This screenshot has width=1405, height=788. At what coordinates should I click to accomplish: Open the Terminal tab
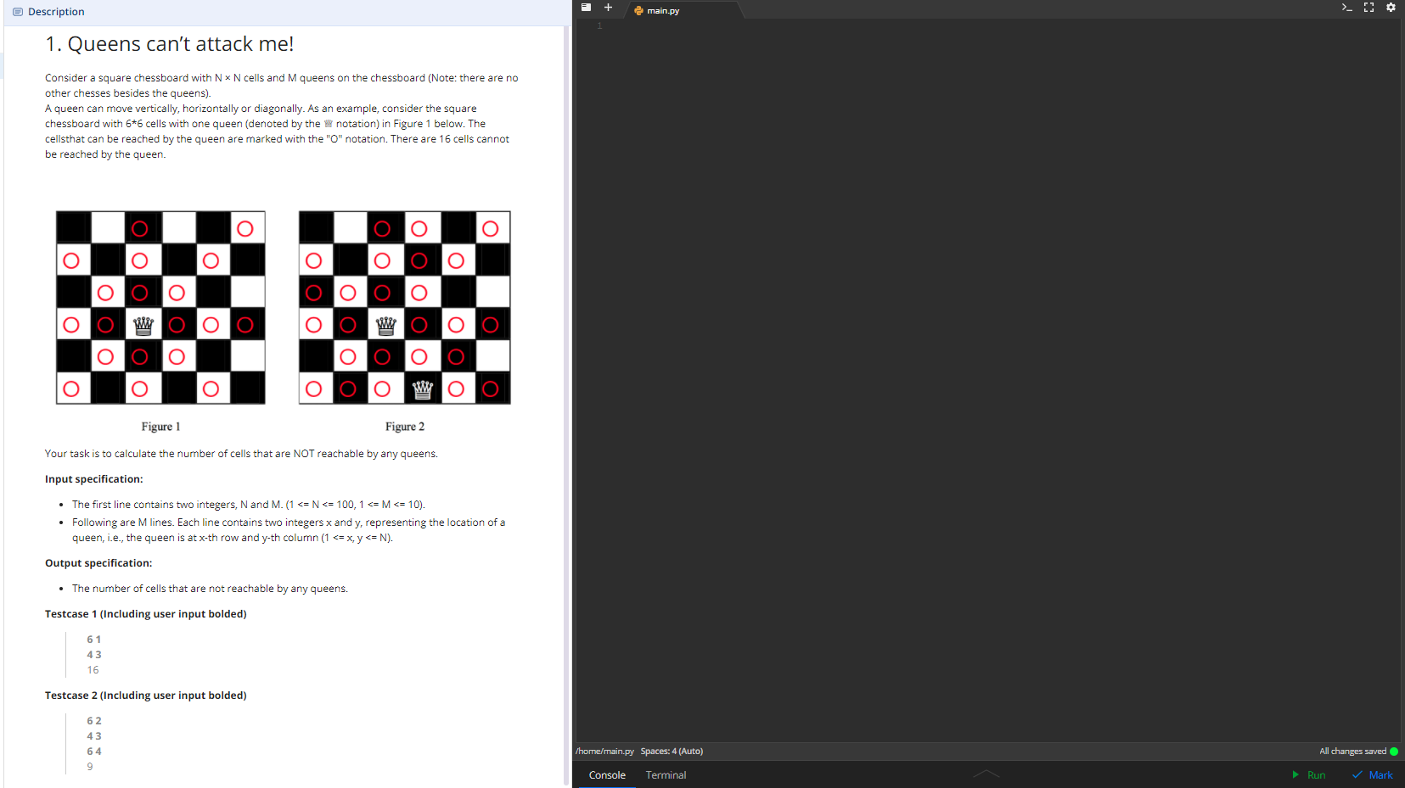pyautogui.click(x=666, y=775)
